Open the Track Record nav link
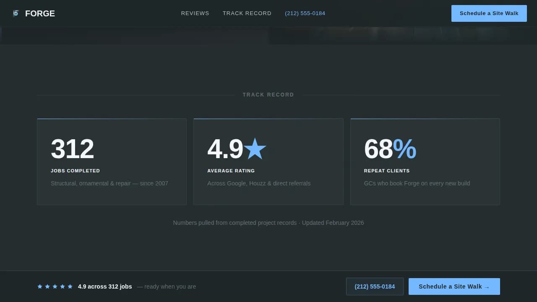Viewport: 537px width, 302px height. pyautogui.click(x=247, y=13)
